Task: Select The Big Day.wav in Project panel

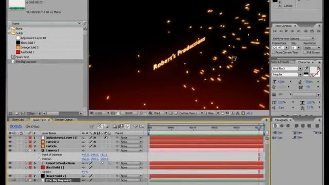Action: [26, 62]
